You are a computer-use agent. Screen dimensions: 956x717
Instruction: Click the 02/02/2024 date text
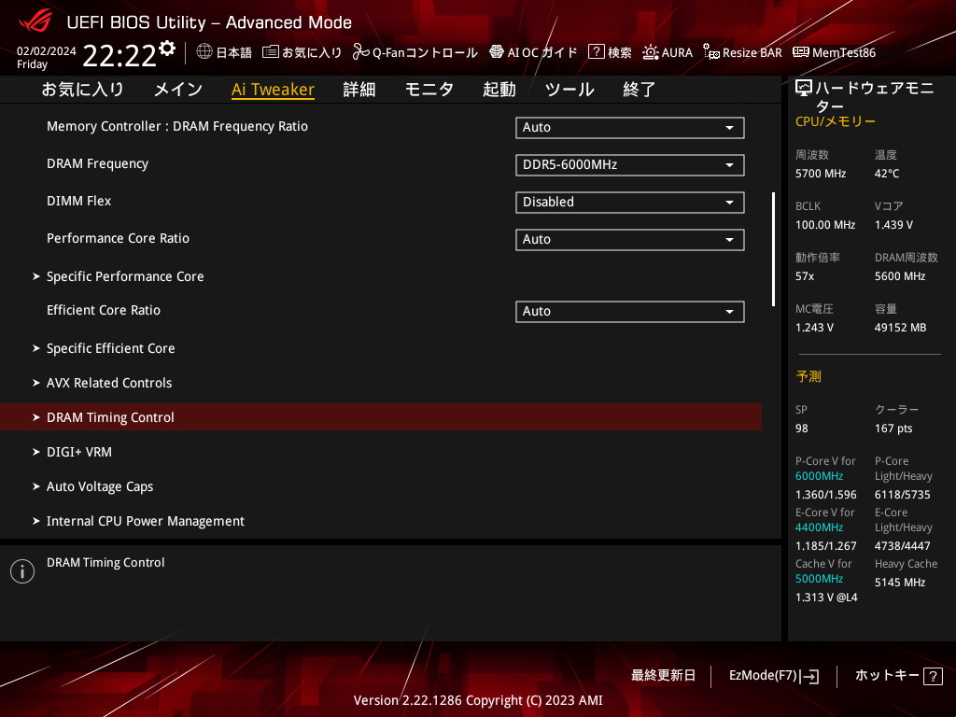[x=47, y=51]
